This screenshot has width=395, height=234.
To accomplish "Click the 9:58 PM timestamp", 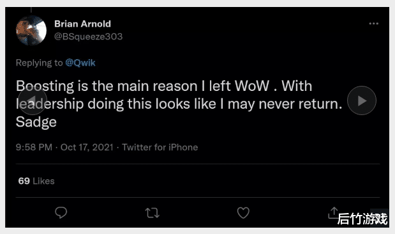I will (x=34, y=147).
